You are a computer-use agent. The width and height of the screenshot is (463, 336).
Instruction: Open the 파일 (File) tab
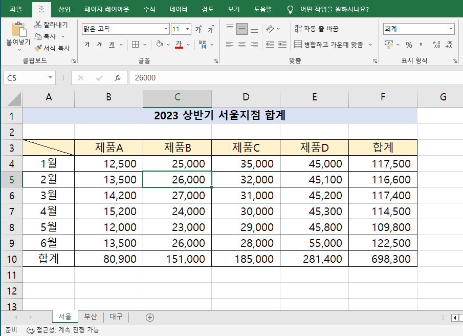pos(16,9)
